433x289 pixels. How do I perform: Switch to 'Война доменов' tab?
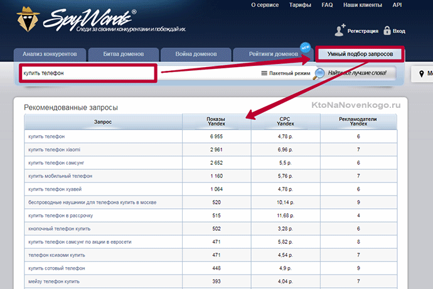tap(196, 55)
